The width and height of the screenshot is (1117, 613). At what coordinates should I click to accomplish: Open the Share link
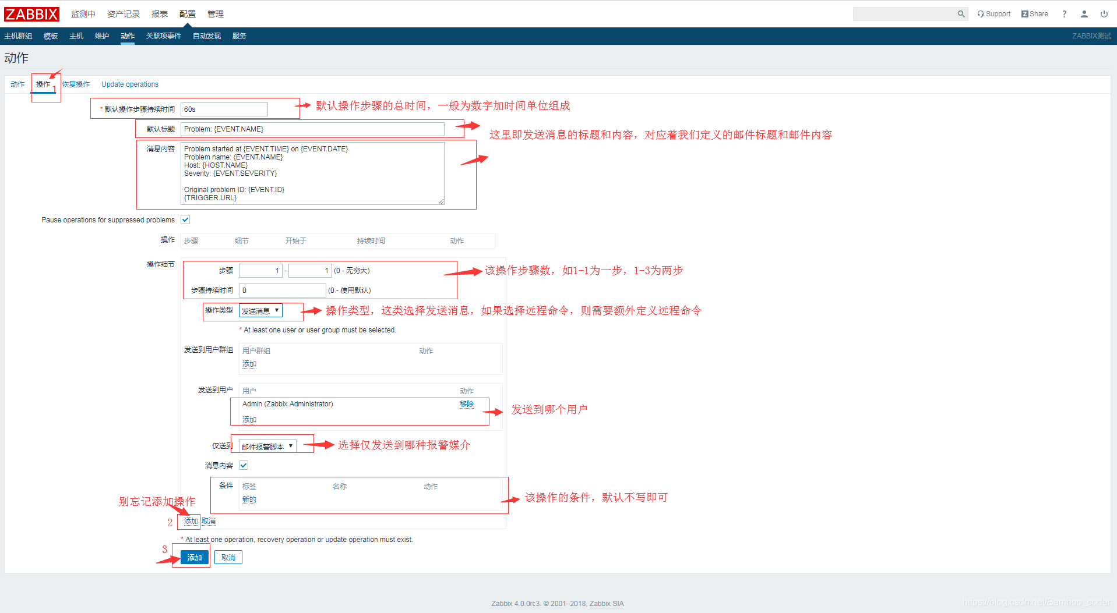pos(1034,14)
